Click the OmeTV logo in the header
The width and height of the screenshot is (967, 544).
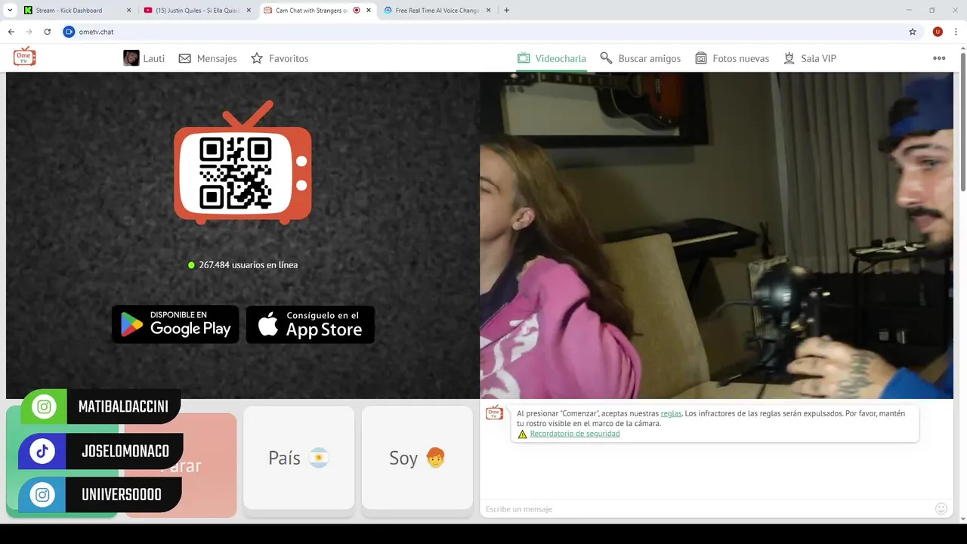click(25, 57)
